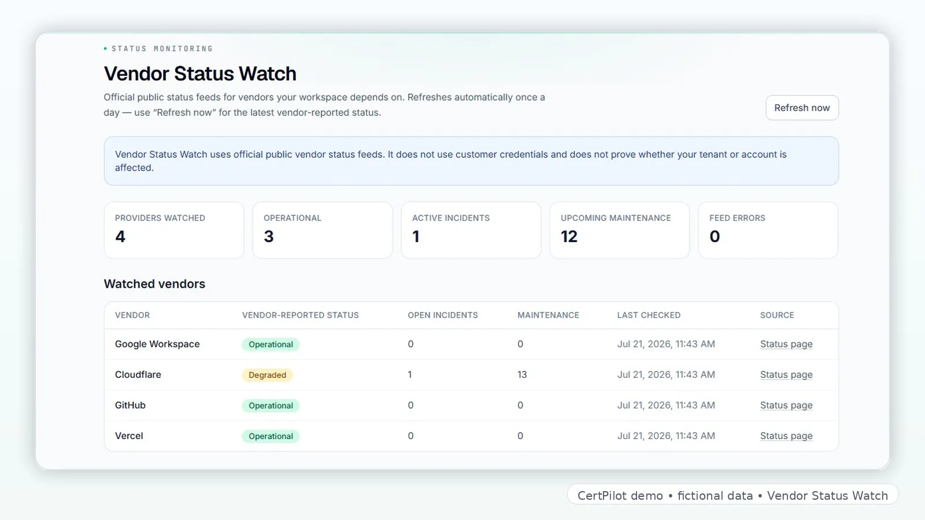Click Google Workspace vendor name
This screenshot has width=925, height=520.
[x=157, y=344]
